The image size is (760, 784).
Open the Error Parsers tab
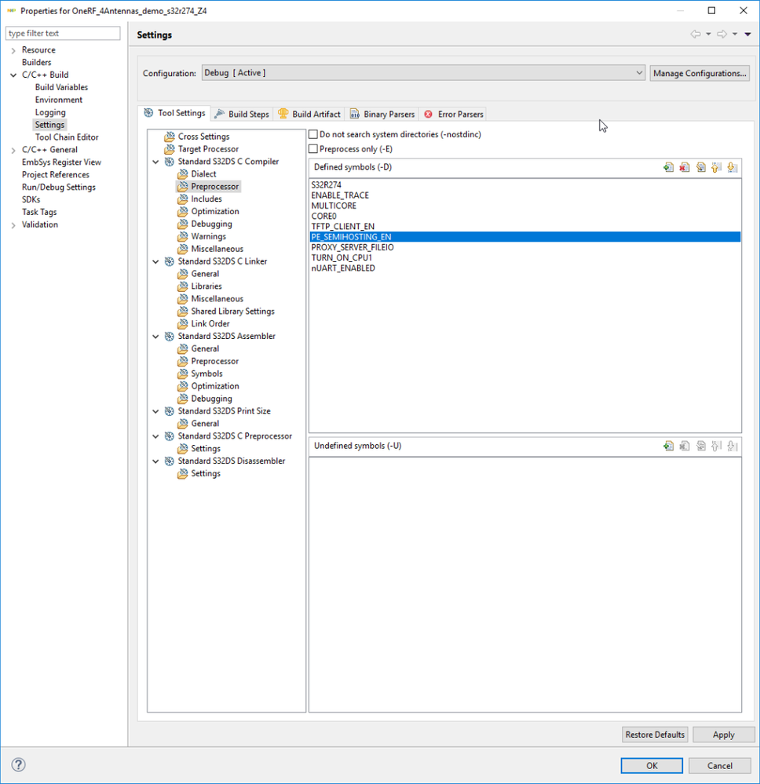click(453, 114)
